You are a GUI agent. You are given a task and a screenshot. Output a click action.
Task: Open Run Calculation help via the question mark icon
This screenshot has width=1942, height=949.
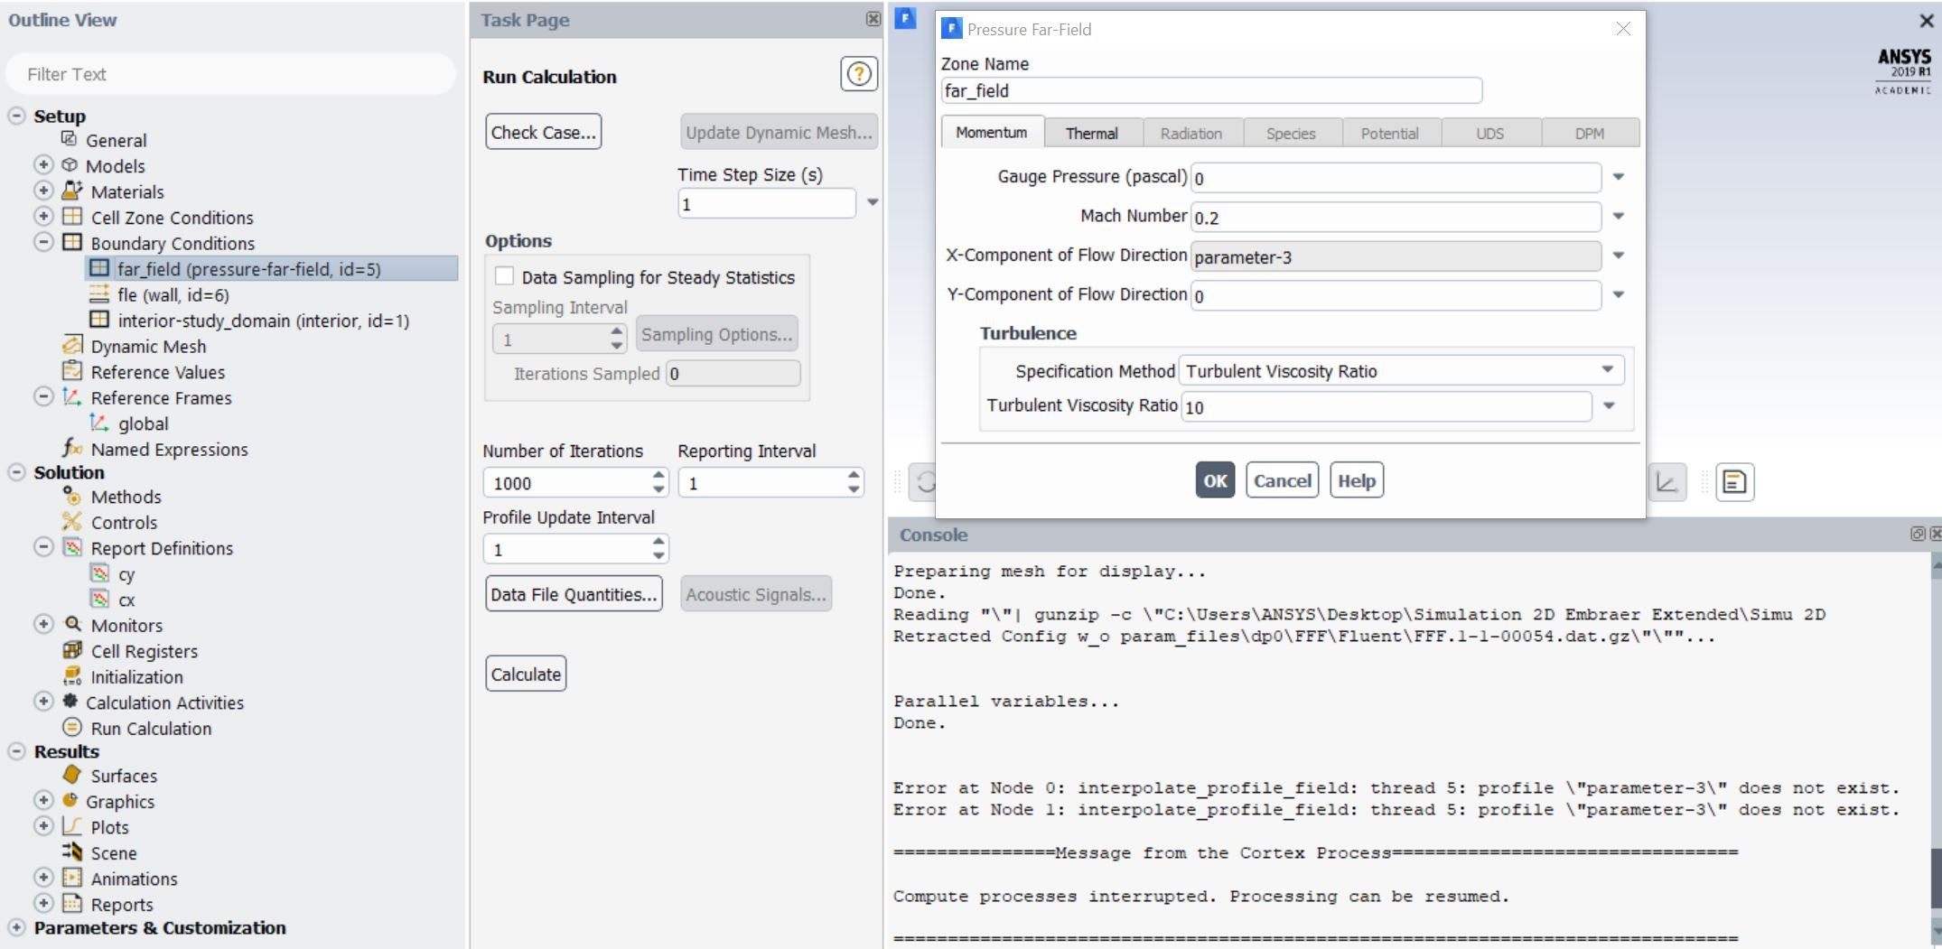[857, 74]
